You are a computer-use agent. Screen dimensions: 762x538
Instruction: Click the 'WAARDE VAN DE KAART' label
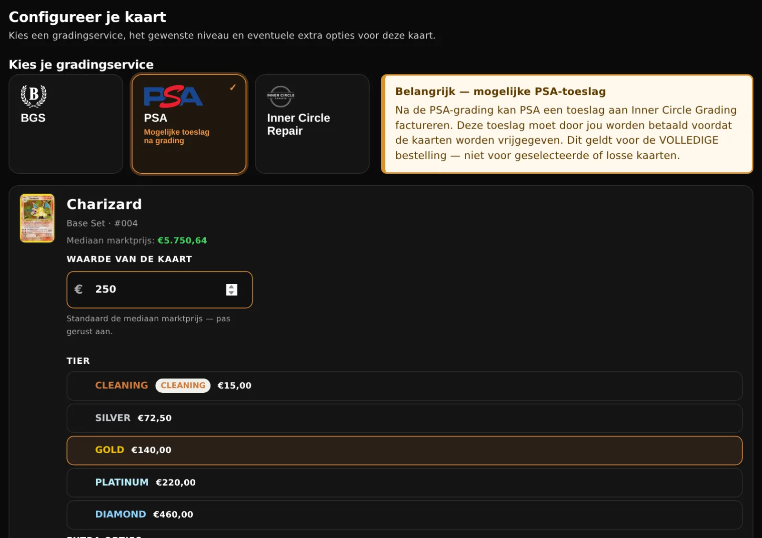[129, 259]
